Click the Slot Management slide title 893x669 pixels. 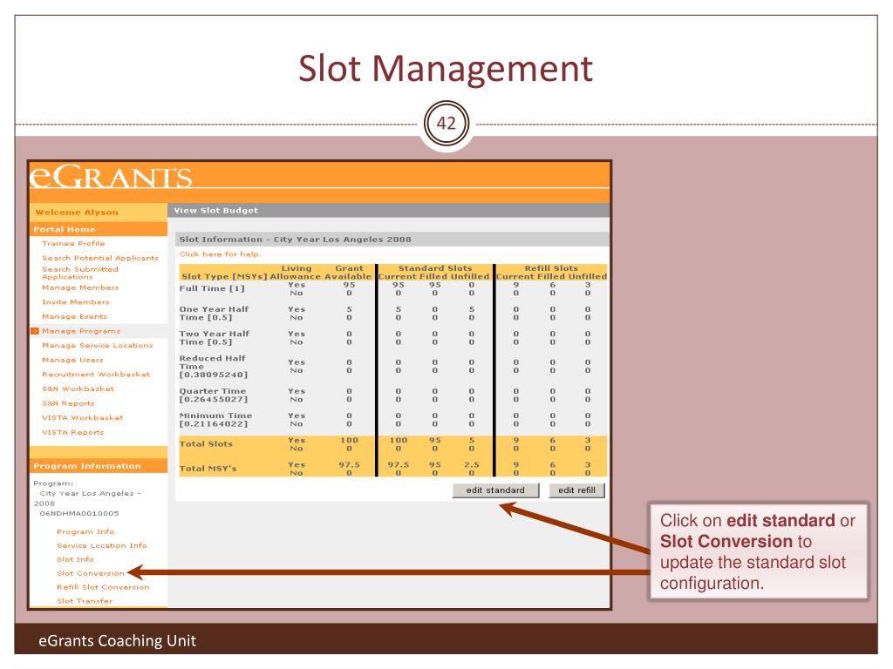click(446, 68)
